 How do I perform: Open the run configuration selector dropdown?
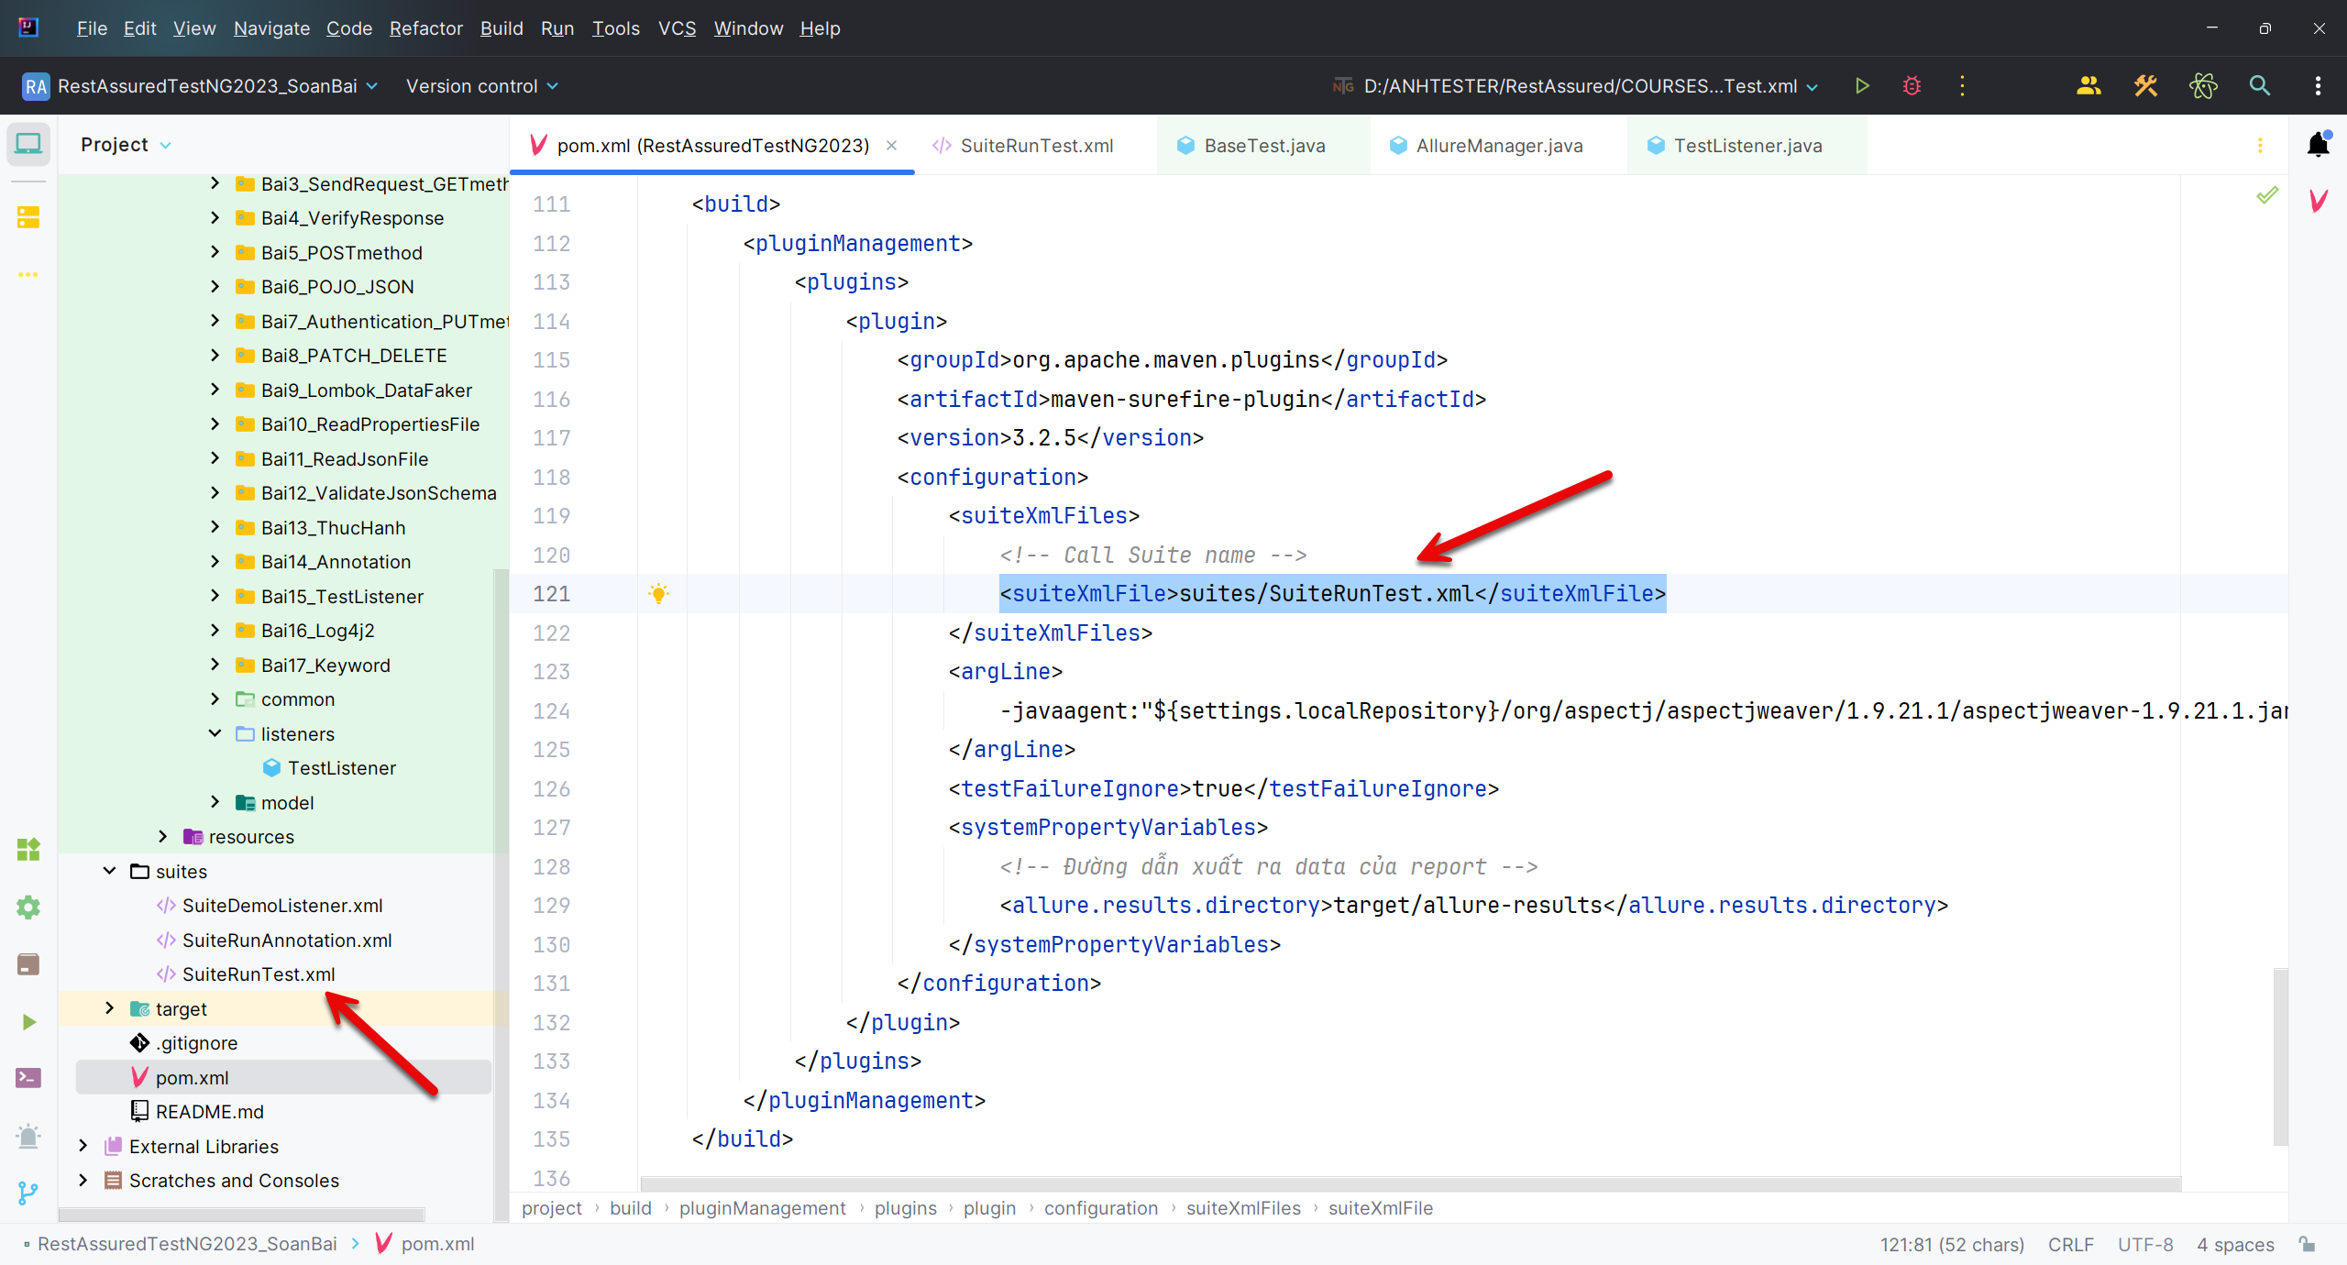coord(1575,86)
